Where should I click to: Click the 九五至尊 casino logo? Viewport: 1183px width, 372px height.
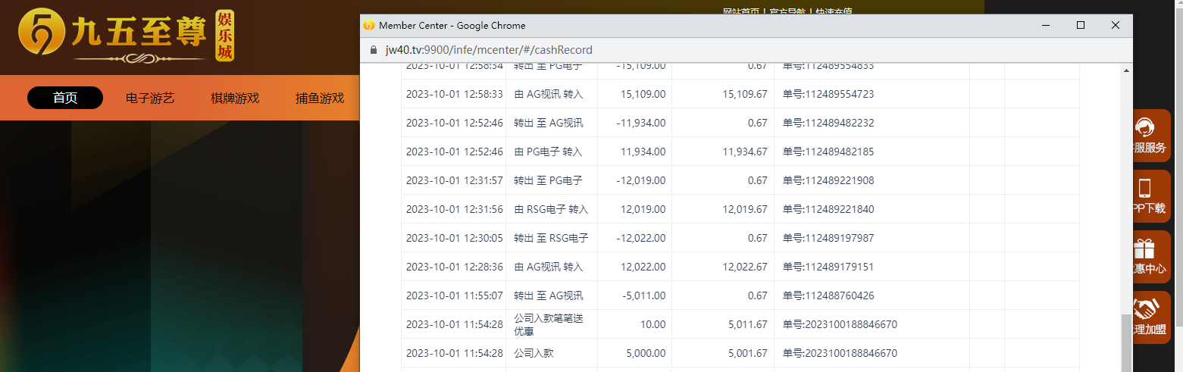(126, 36)
